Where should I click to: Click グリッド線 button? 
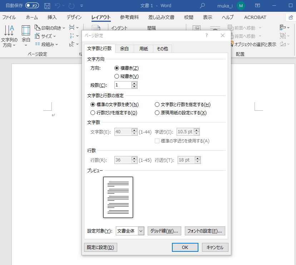pyautogui.click(x=164, y=231)
